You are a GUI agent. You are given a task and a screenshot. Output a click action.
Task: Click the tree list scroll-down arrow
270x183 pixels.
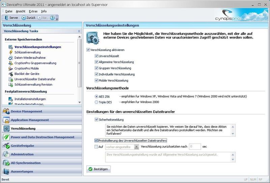click(79, 102)
